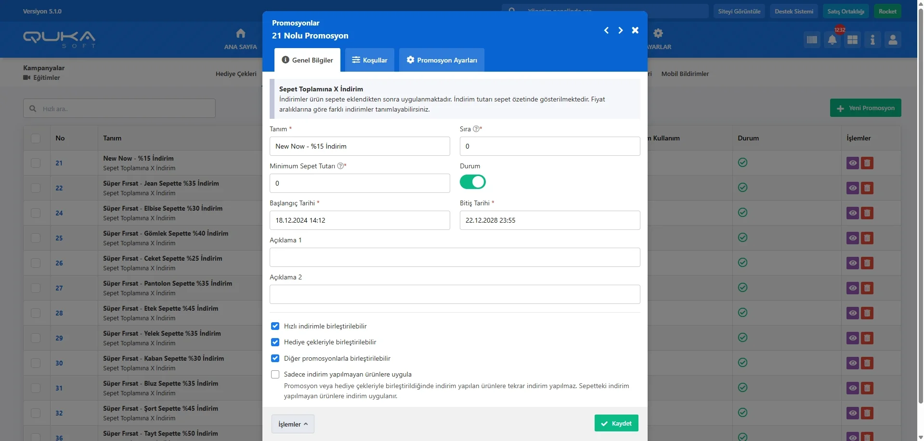The height and width of the screenshot is (441, 924).
Task: Click the help icon beside Sıra
Action: pos(476,129)
